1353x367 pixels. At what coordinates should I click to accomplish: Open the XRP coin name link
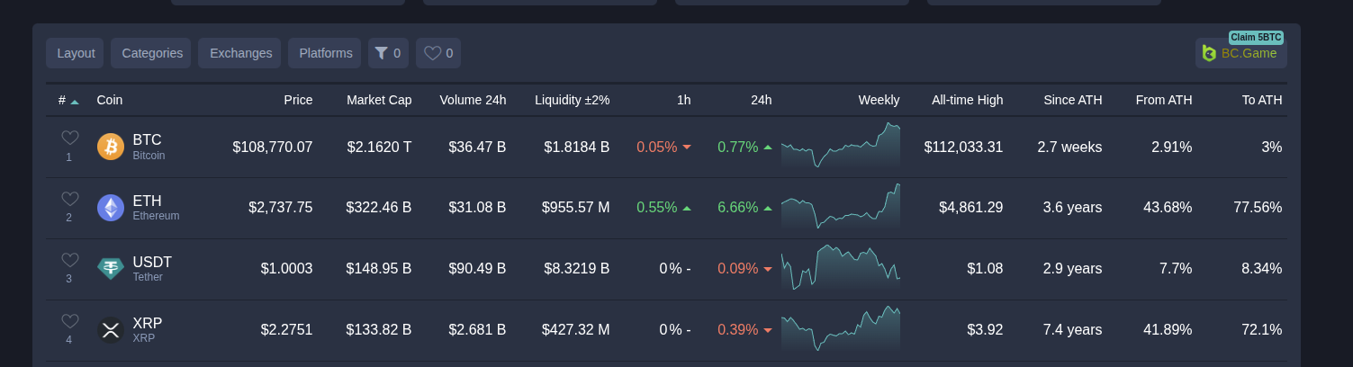(148, 330)
